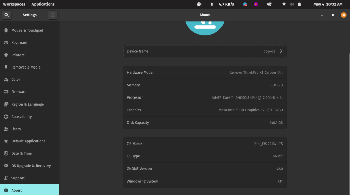Click the Users sidebar icon
Image resolution: width=350 pixels, height=195 pixels.
pyautogui.click(x=6, y=129)
